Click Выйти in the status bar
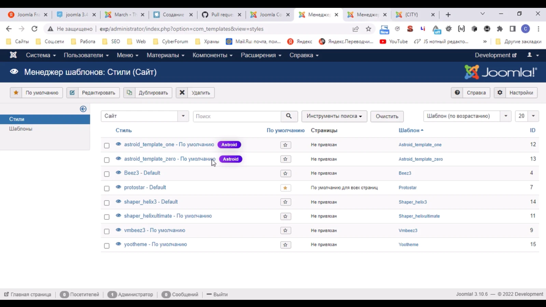The width and height of the screenshot is (546, 307). (x=217, y=294)
